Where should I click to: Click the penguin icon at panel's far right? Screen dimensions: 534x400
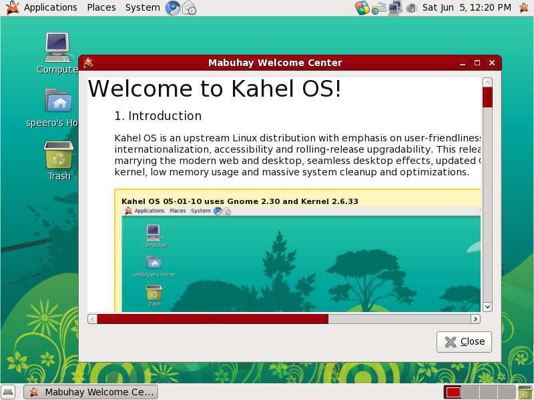524,8
